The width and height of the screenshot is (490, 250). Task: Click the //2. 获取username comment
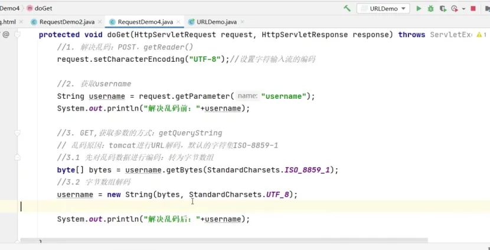(94, 84)
